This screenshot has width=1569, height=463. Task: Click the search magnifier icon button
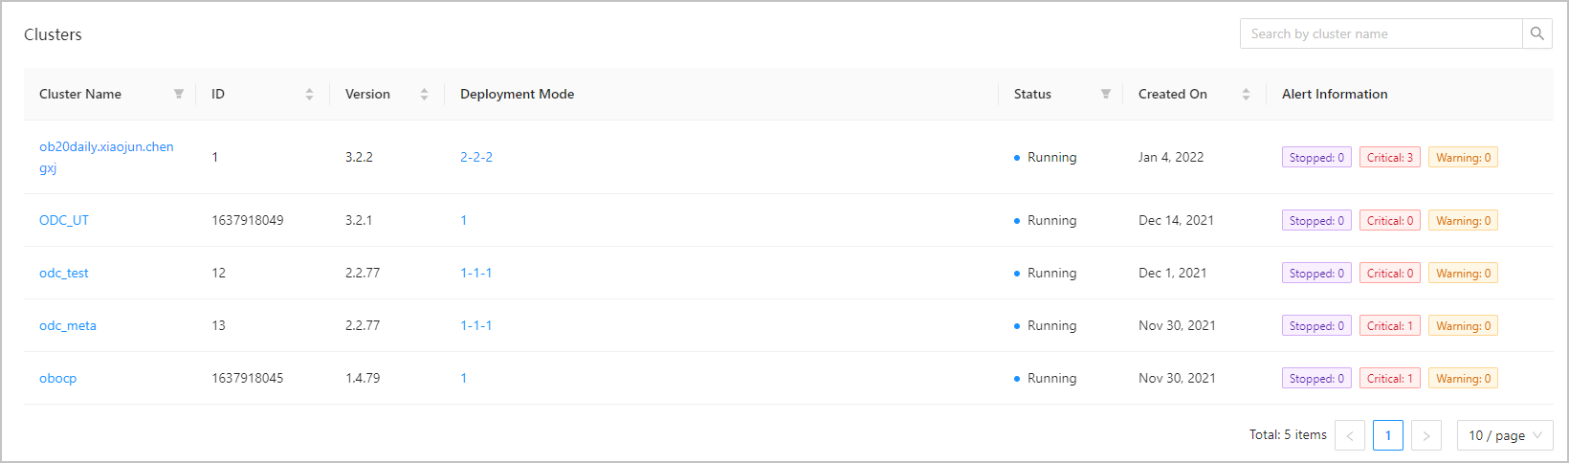tap(1536, 33)
